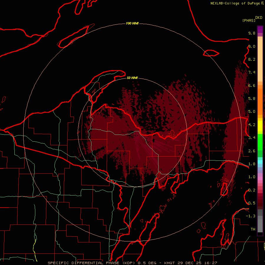Click the 5.0 scale value
The width and height of the screenshot is (265, 265).
click(252, 112)
